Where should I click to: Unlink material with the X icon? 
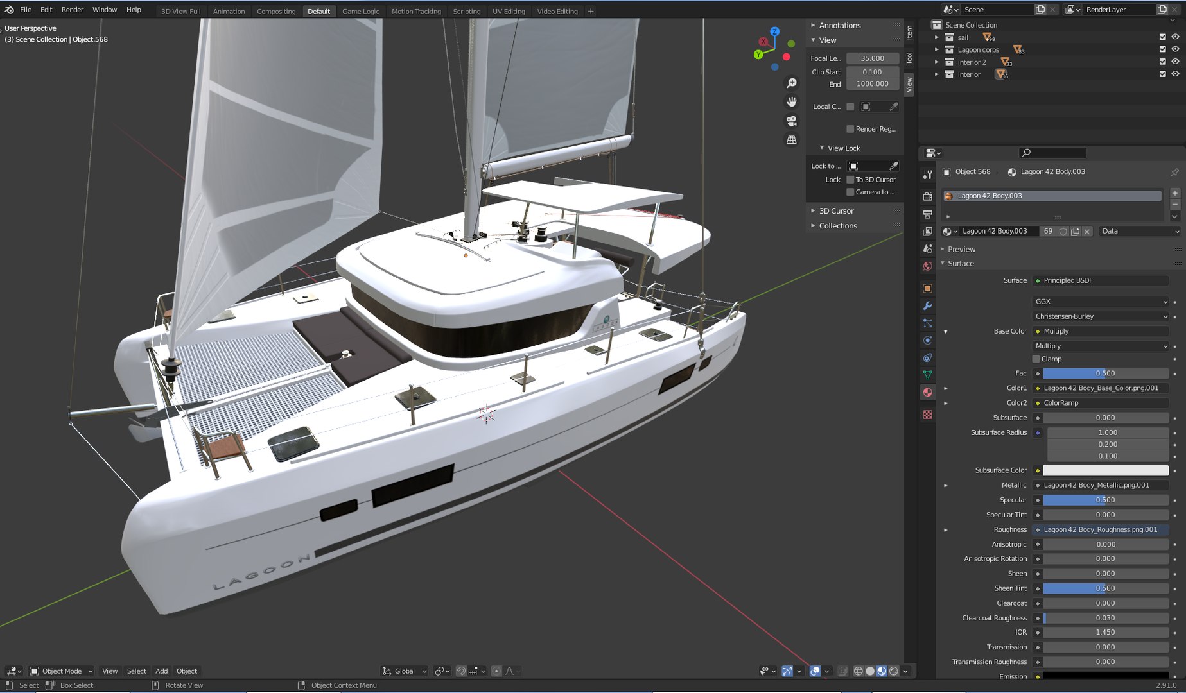(1086, 231)
